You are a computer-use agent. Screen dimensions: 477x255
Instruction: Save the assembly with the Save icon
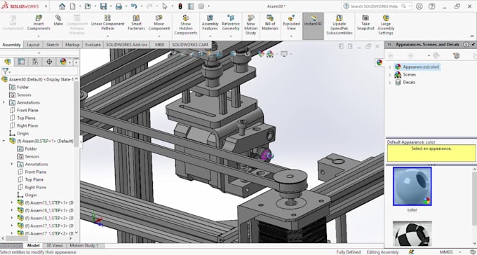click(x=103, y=6)
